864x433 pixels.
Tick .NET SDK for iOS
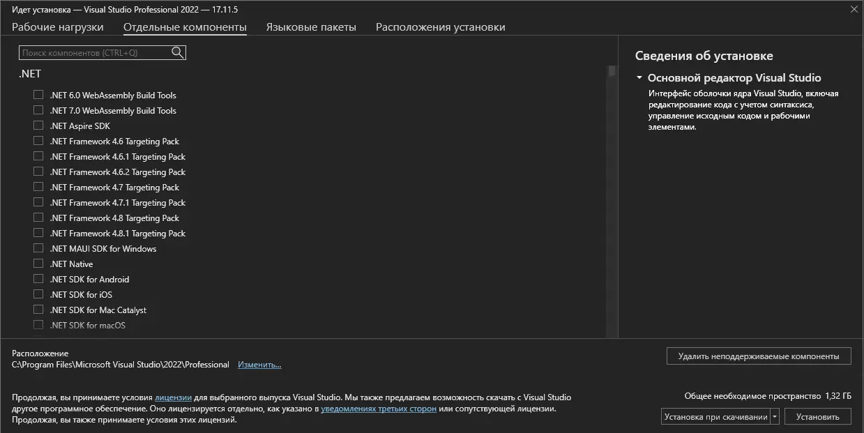pos(38,294)
